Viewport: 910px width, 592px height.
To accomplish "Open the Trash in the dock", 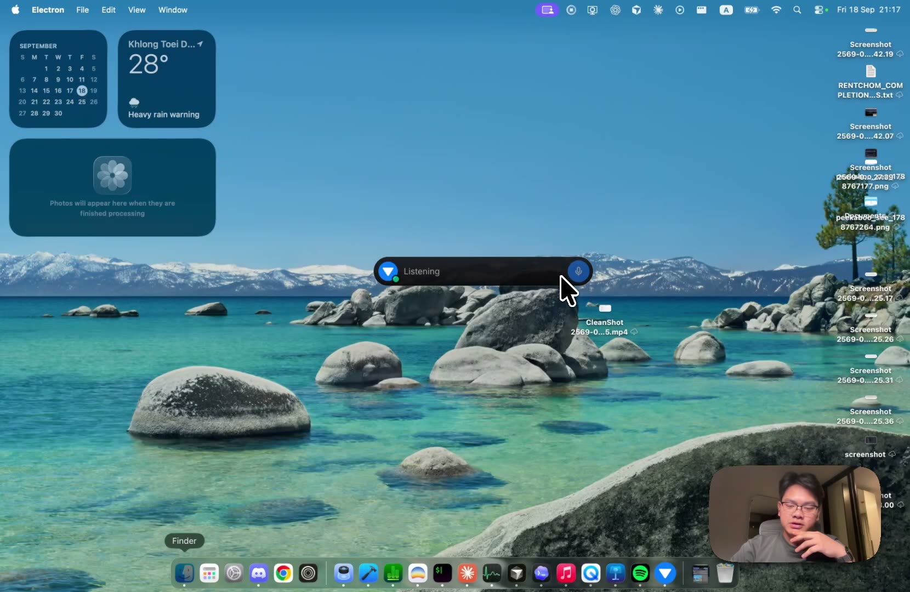I will click(725, 573).
